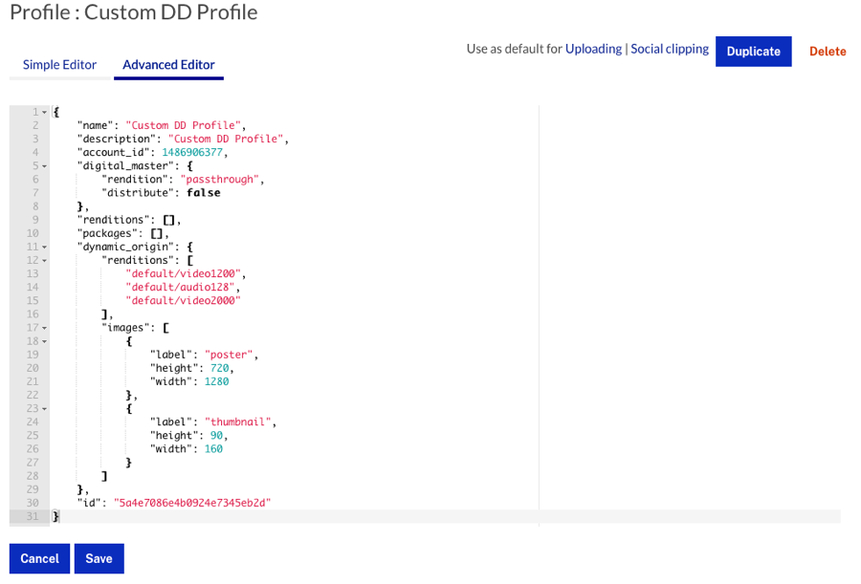The image size is (861, 584).
Task: Click the "default/video2000" rendition entry
Action: pyautogui.click(x=183, y=300)
